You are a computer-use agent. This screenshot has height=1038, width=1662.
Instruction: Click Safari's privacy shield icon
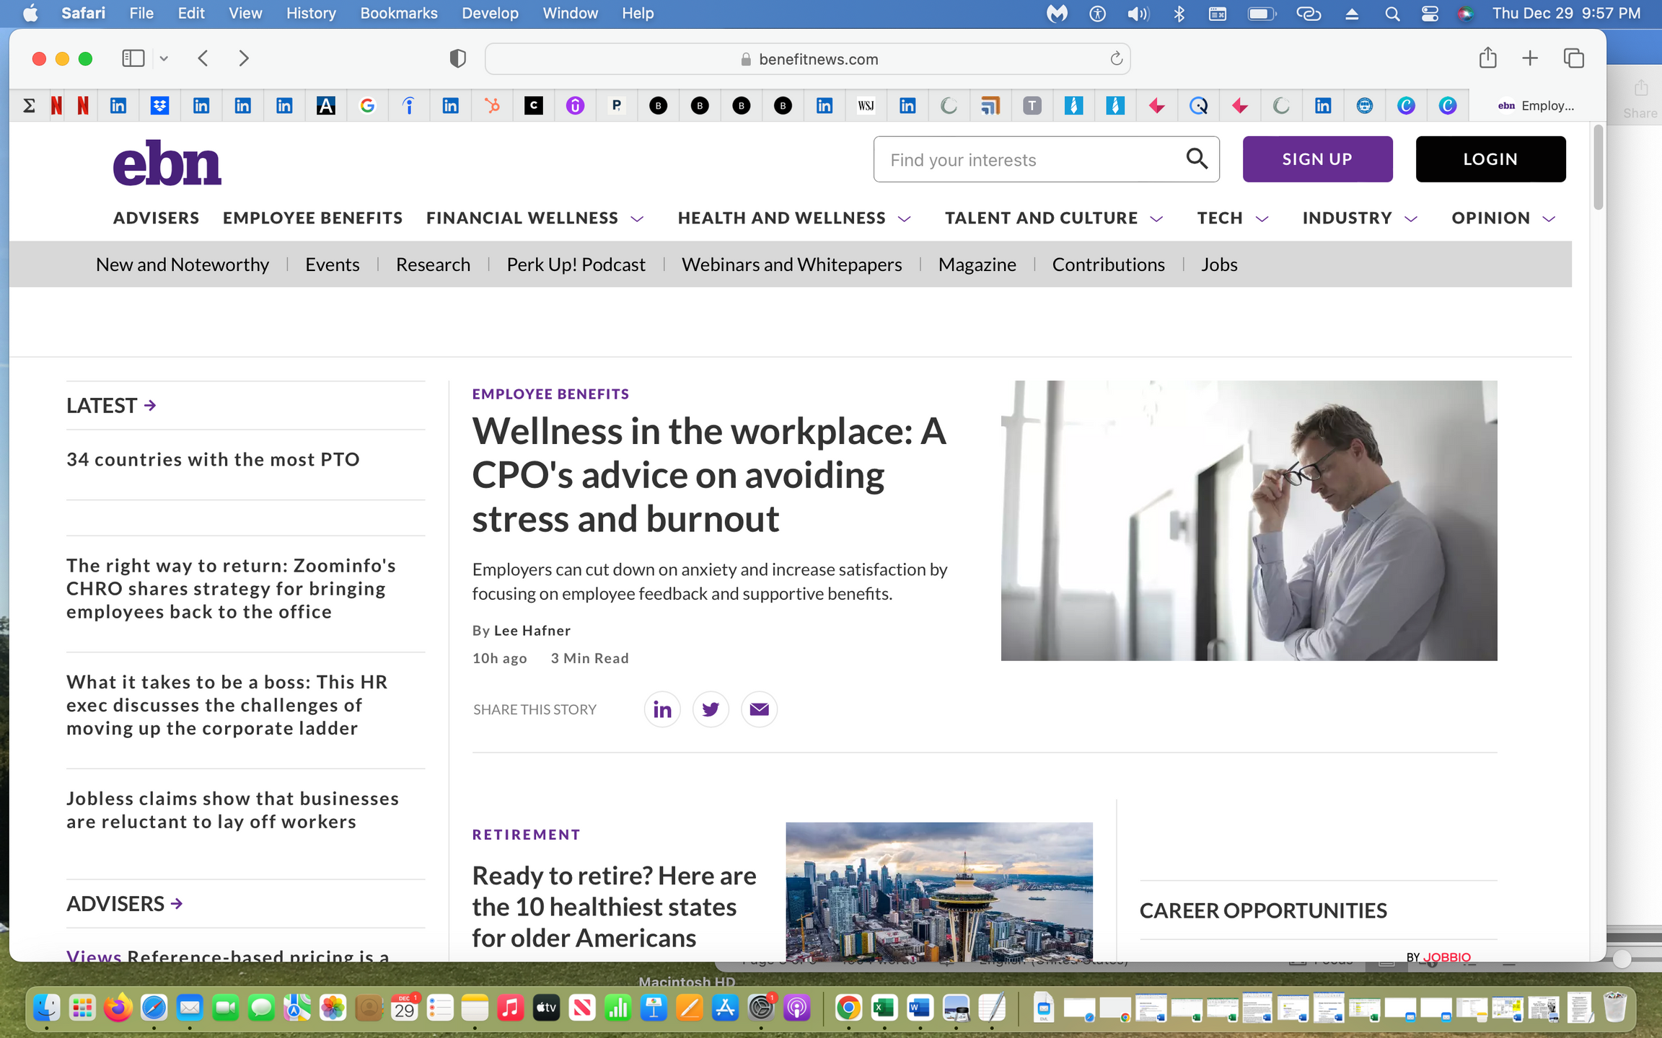click(x=457, y=58)
